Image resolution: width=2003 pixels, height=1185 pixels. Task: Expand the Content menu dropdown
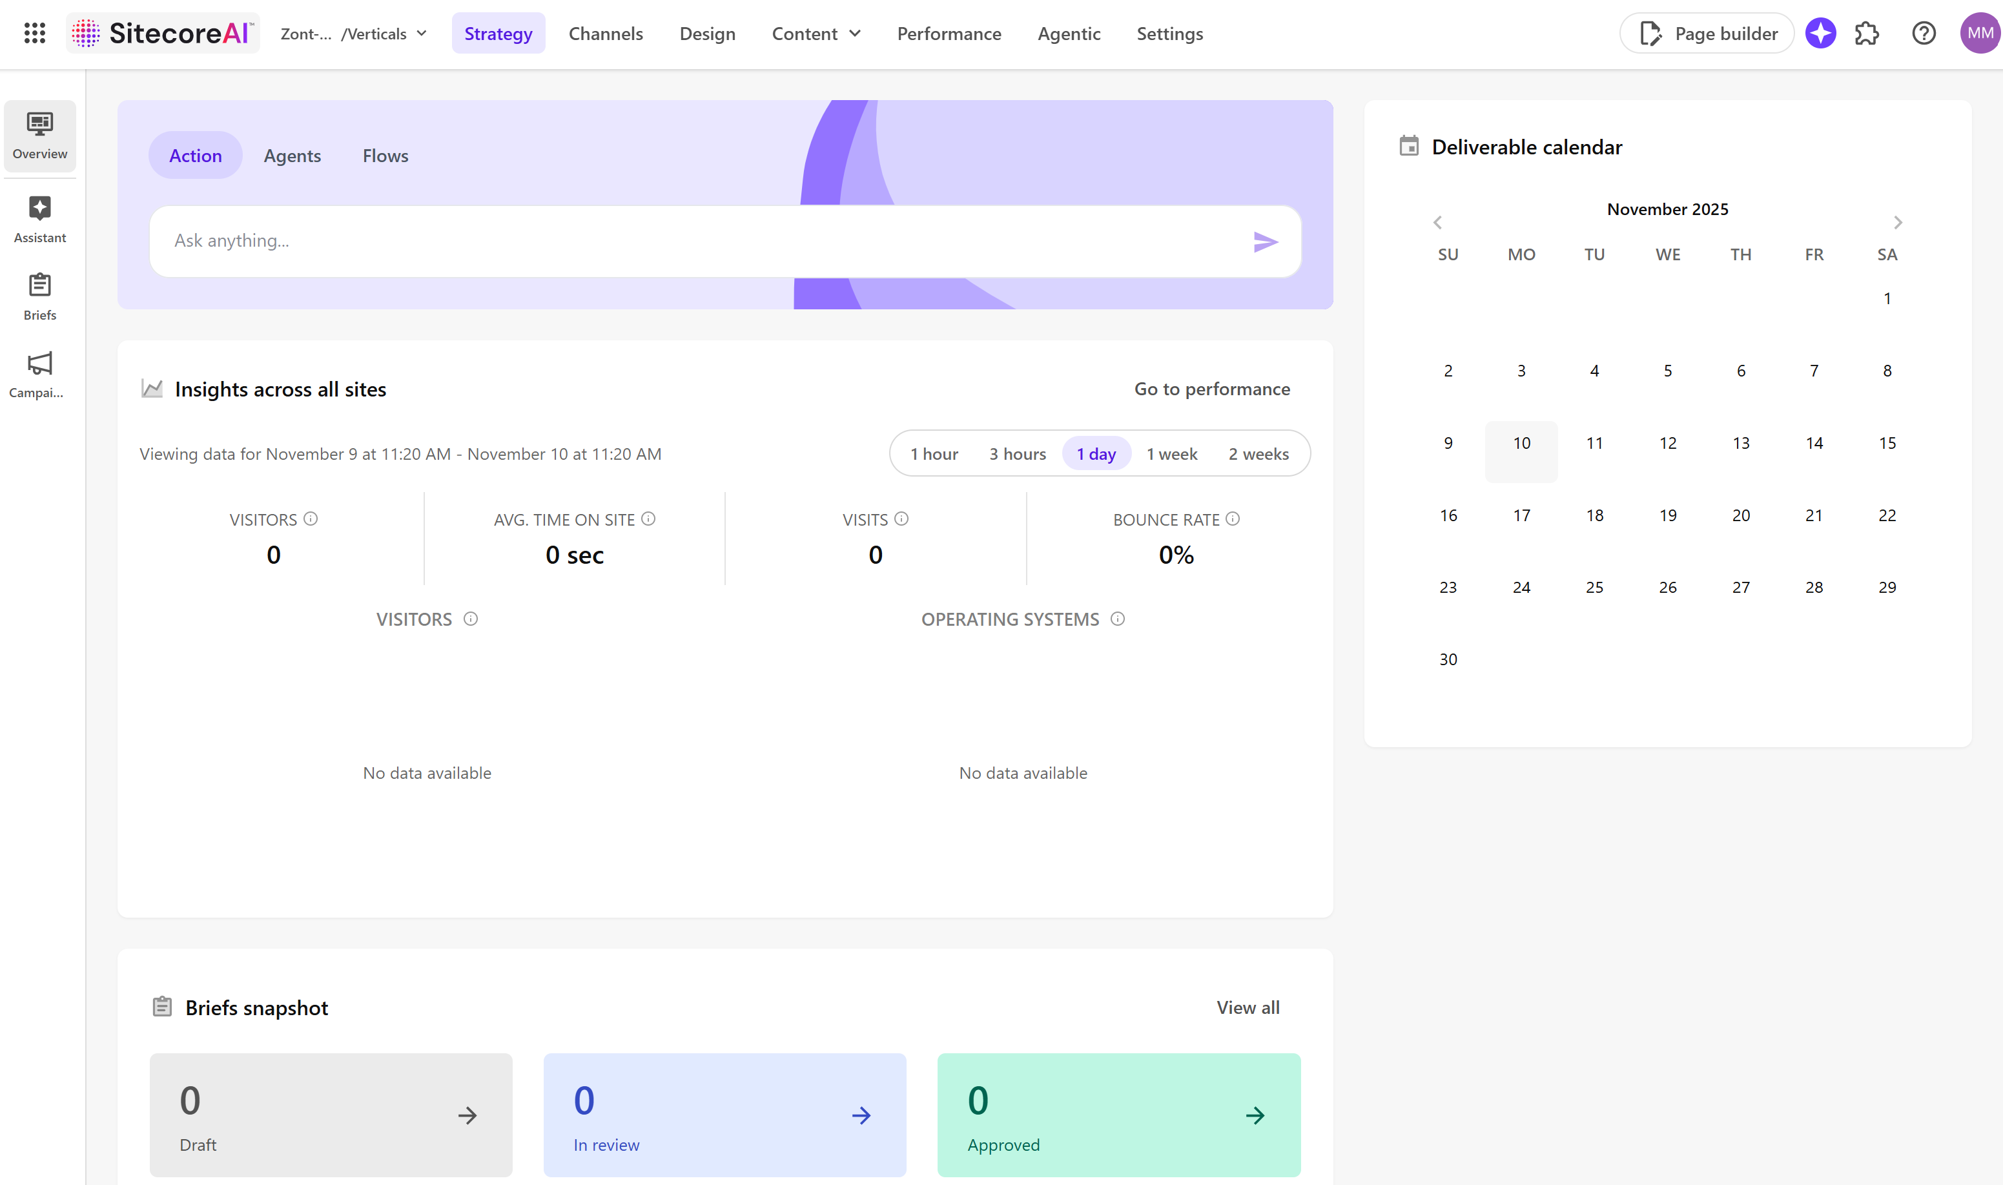click(x=816, y=34)
